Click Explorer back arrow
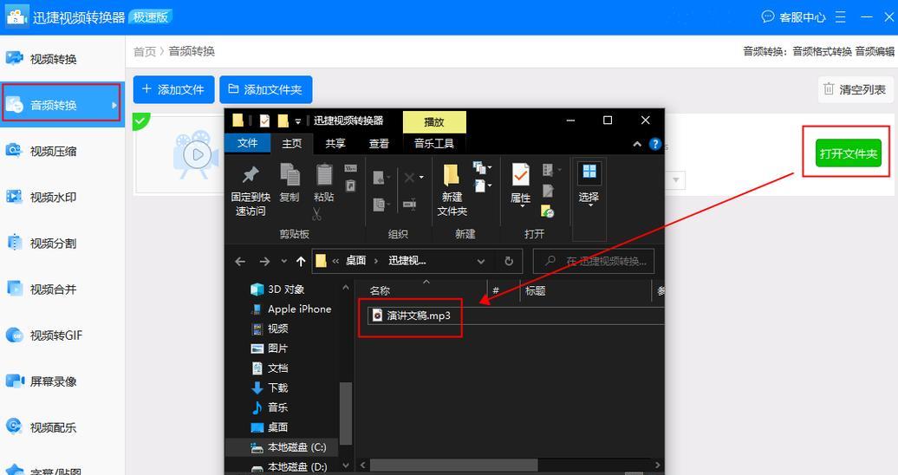This screenshot has height=475, width=898. [240, 261]
